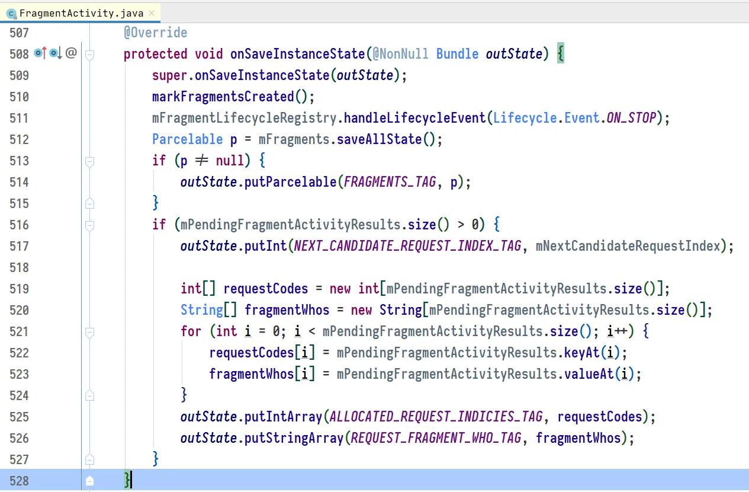Click line number 507 in the gutter
The image size is (749, 492).
tap(19, 33)
